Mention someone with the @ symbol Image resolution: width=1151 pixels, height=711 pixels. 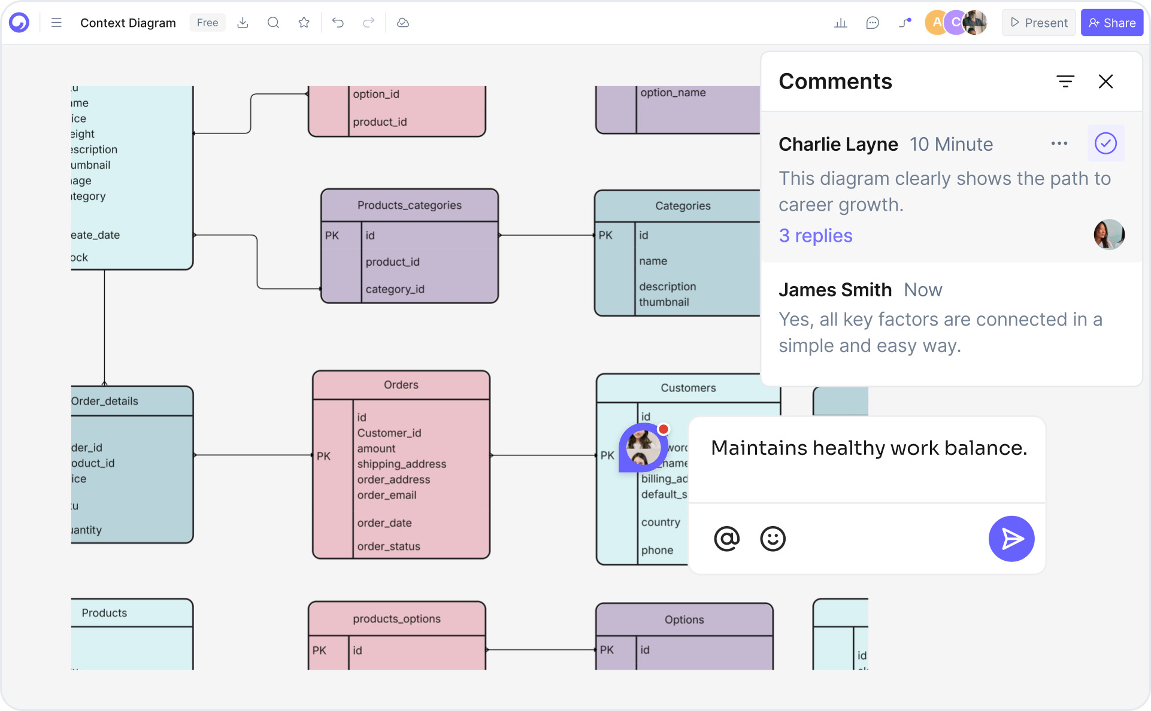point(726,539)
